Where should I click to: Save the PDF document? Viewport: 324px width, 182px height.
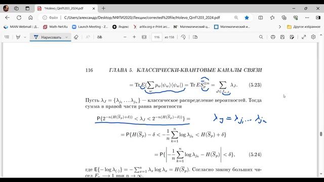282,37
